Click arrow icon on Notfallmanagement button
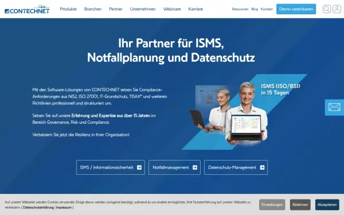This screenshot has height=215, width=344. point(195,167)
